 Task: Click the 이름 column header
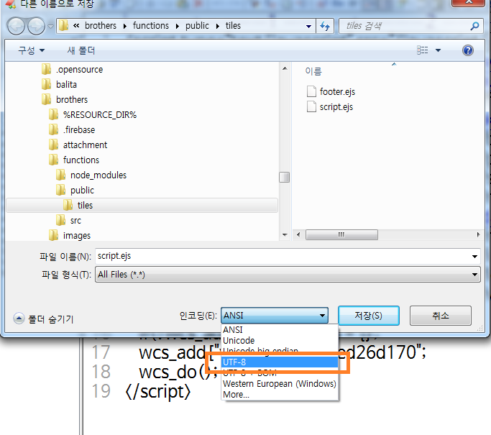(313, 71)
